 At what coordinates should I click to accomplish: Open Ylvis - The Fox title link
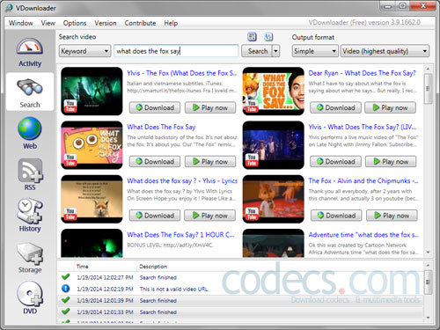(x=182, y=73)
